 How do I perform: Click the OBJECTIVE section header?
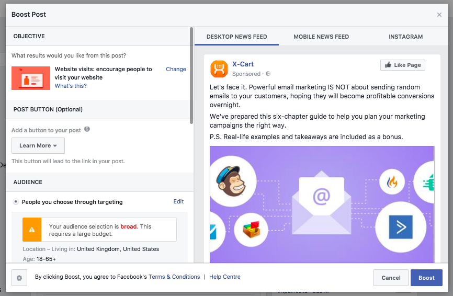coord(29,36)
